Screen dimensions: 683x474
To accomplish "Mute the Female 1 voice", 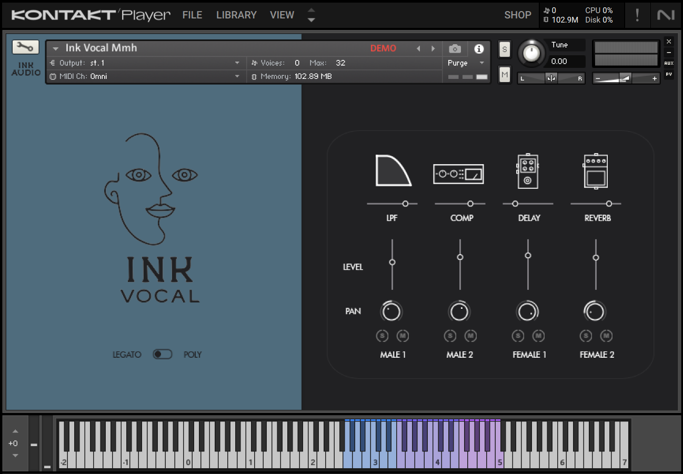I will 538,336.
